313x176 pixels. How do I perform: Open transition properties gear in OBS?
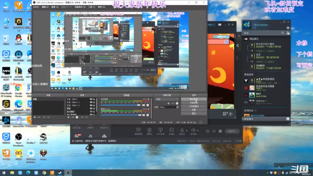(x=177, y=103)
